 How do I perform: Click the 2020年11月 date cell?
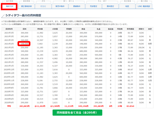[x=9, y=81]
